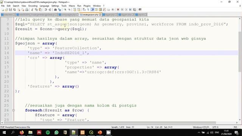Open the Function List toolbar icon
Screen dimensions: 242x136
click(105, 9)
